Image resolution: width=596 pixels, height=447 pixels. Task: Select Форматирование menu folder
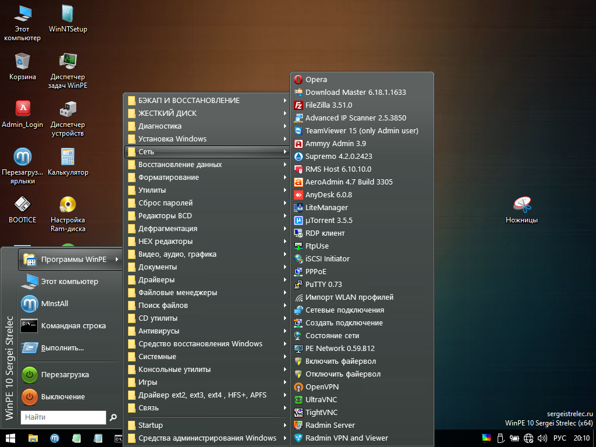207,177
